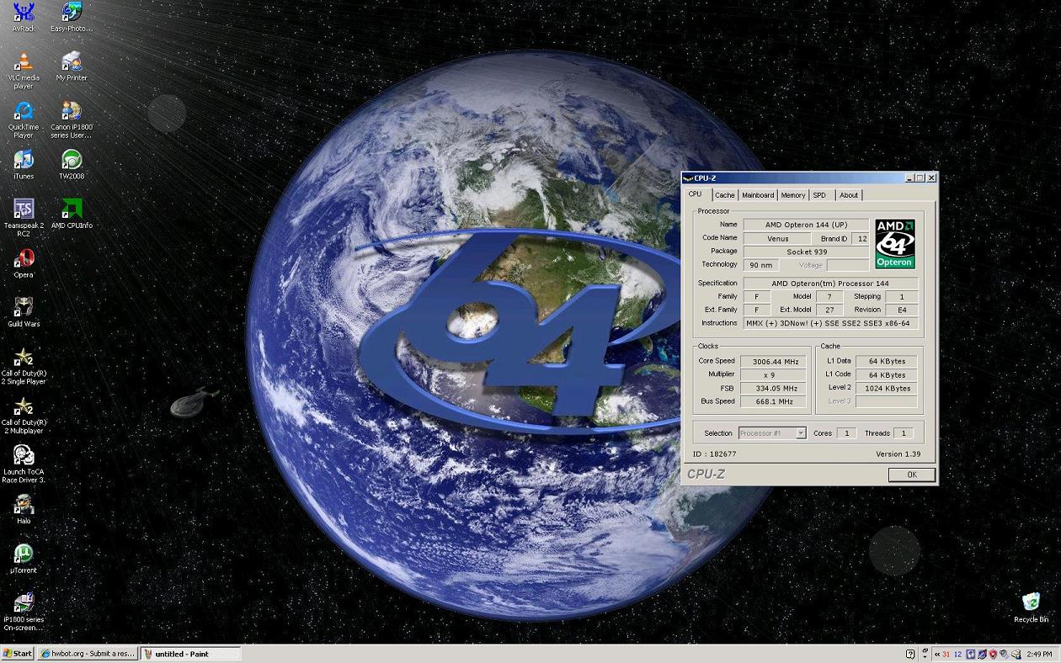Viewport: 1061px width, 663px height.
Task: Launch Call of Duty 2 Single Player
Action: (x=24, y=366)
